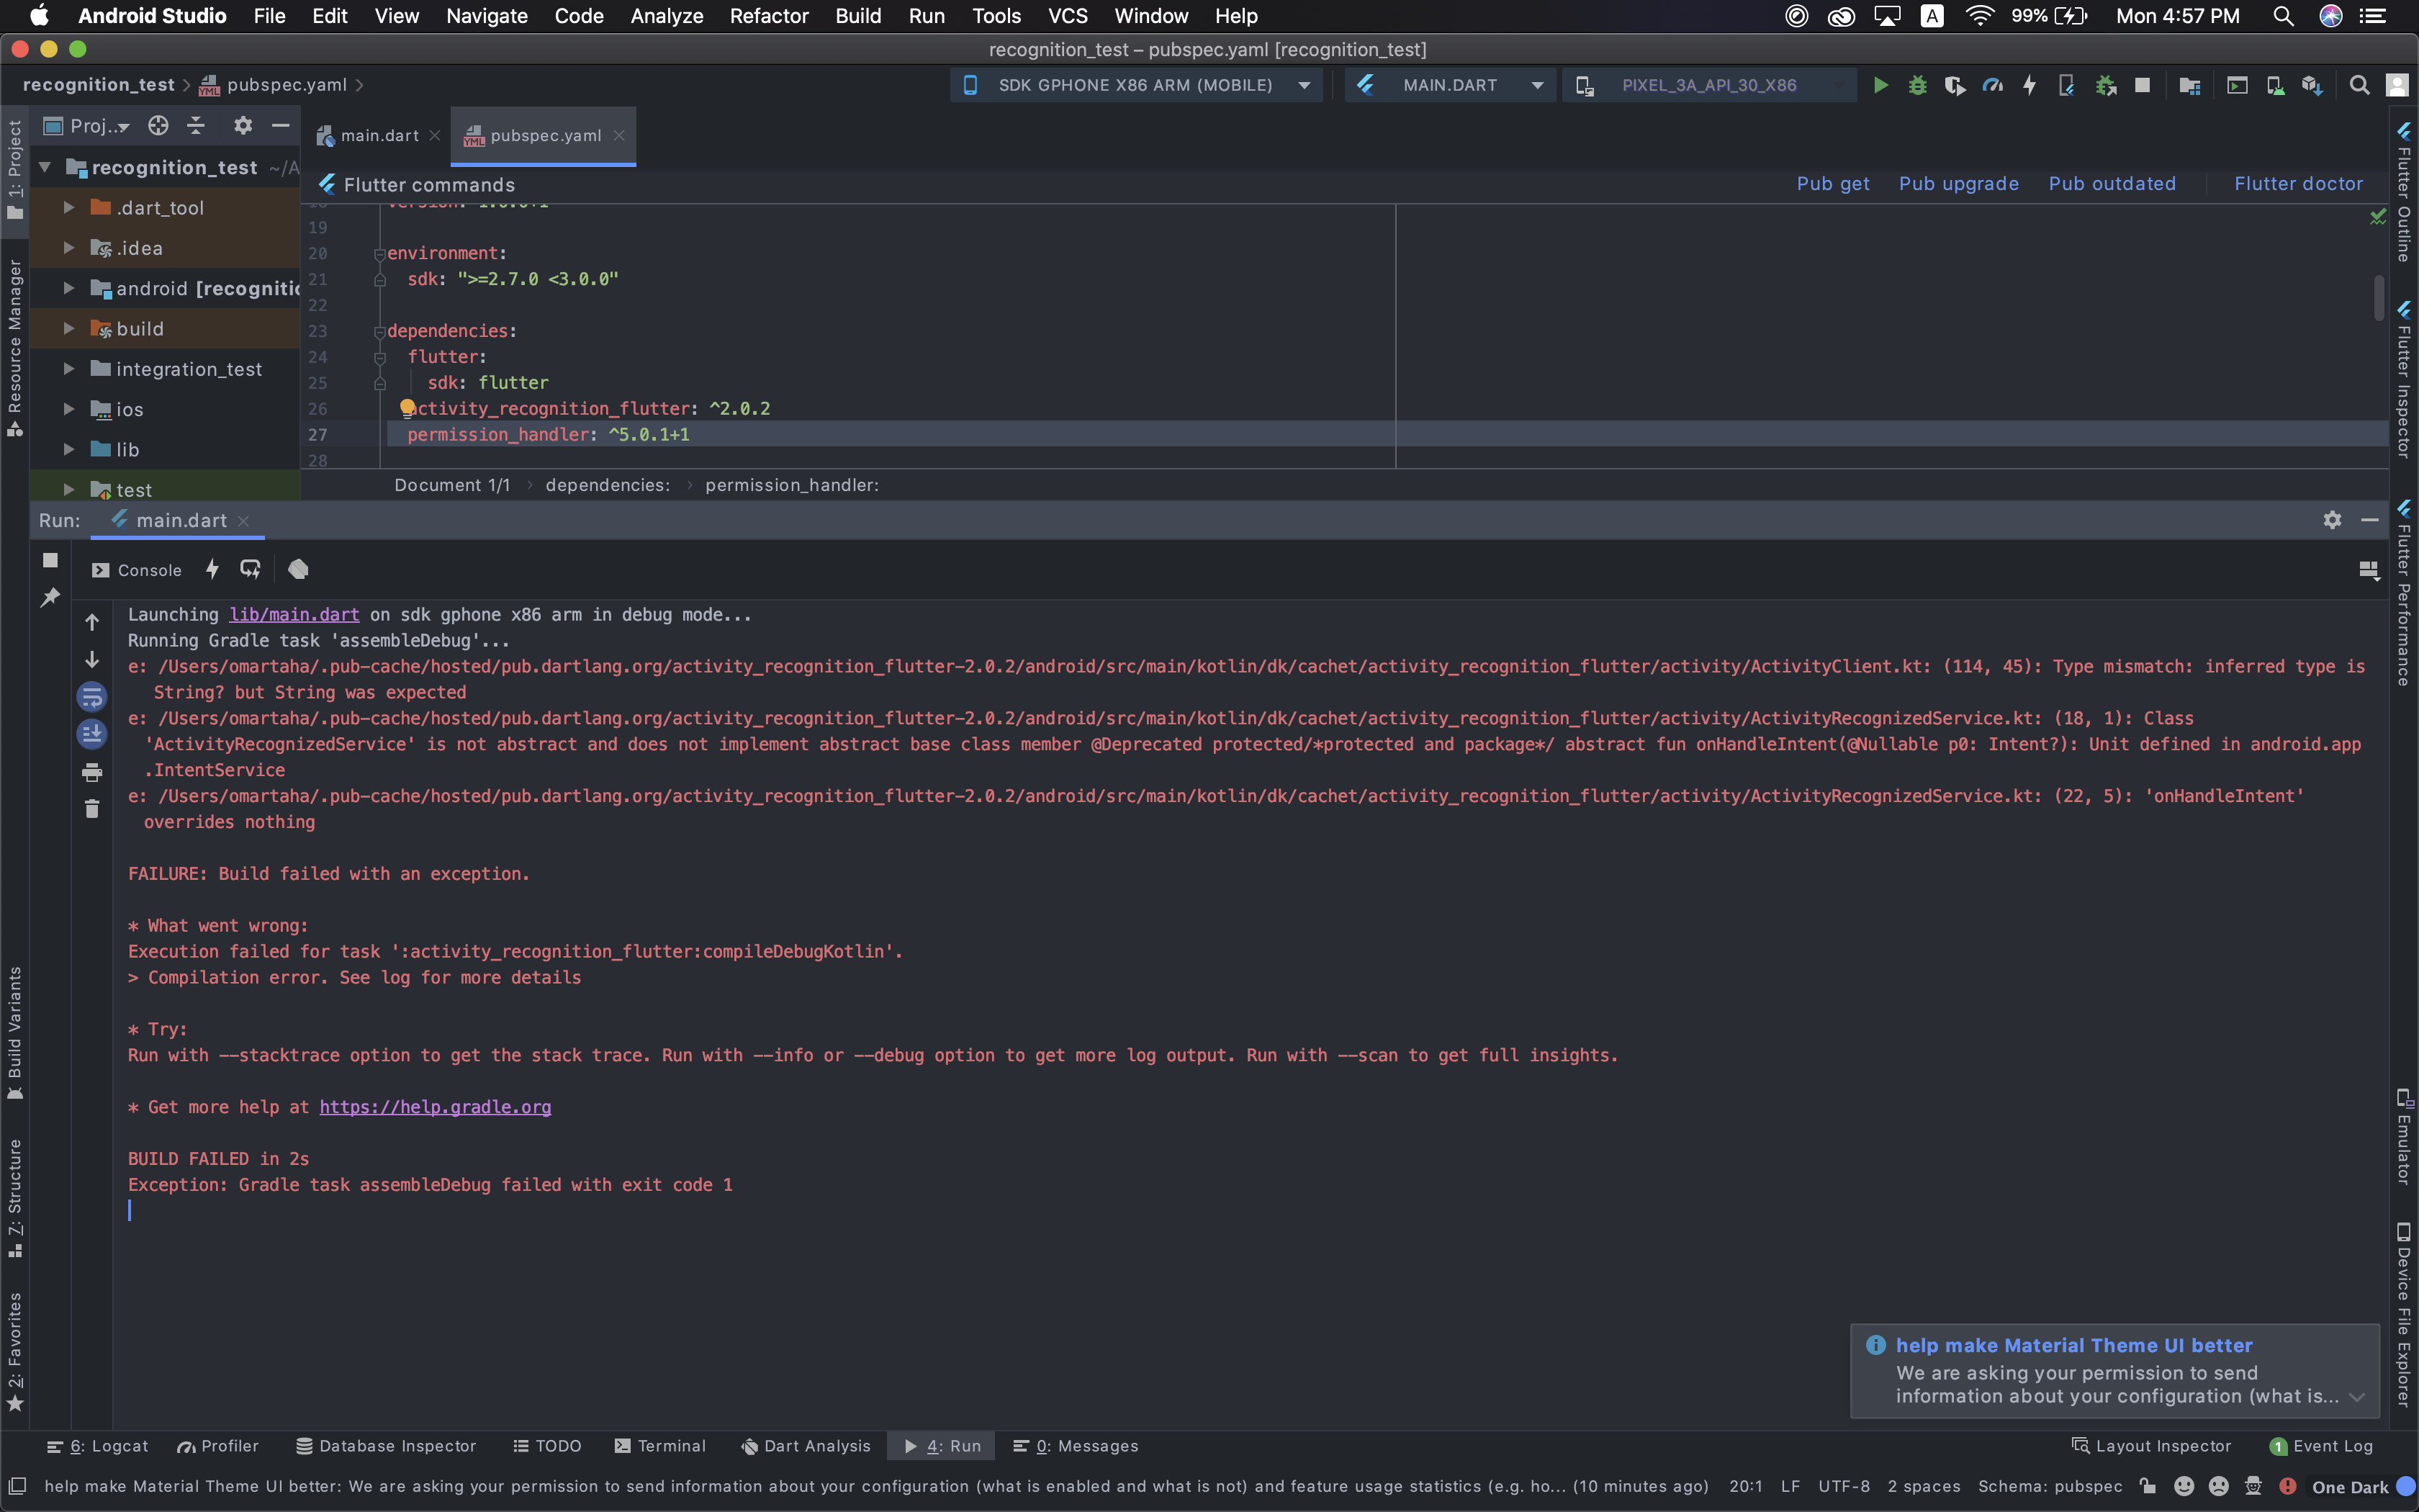Pin the main.dart Run tab
2419x1512 pixels.
click(x=50, y=596)
